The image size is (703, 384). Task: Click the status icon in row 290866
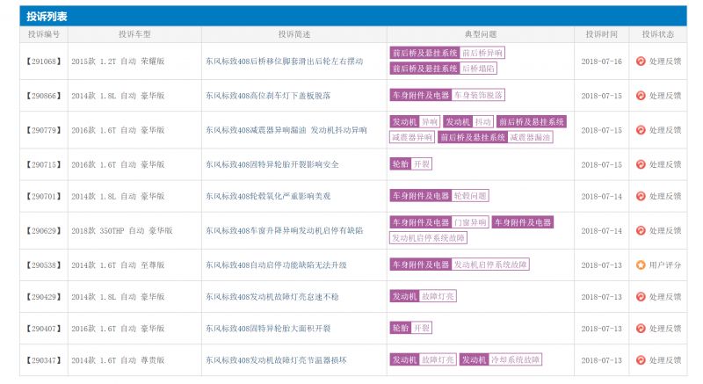click(641, 96)
